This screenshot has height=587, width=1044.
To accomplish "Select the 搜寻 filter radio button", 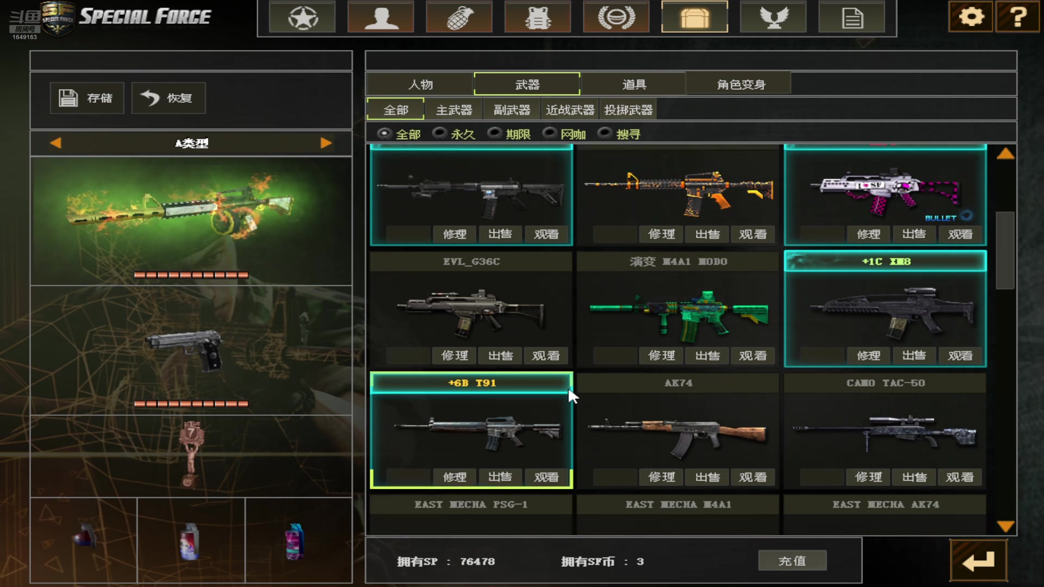I will (x=605, y=133).
